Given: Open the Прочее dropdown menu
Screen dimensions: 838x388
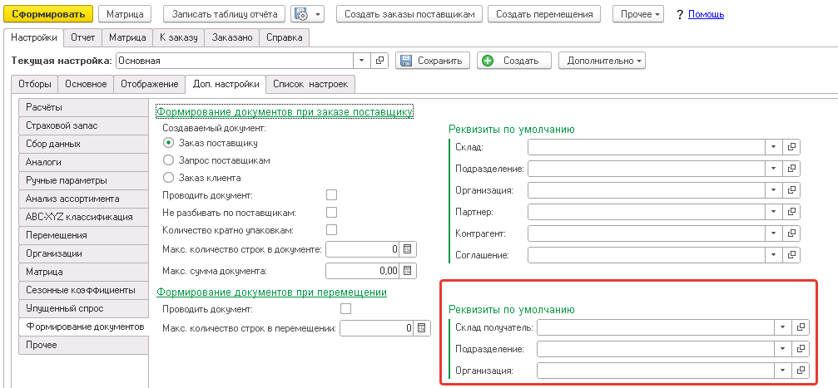Looking at the screenshot, I should click(x=638, y=14).
